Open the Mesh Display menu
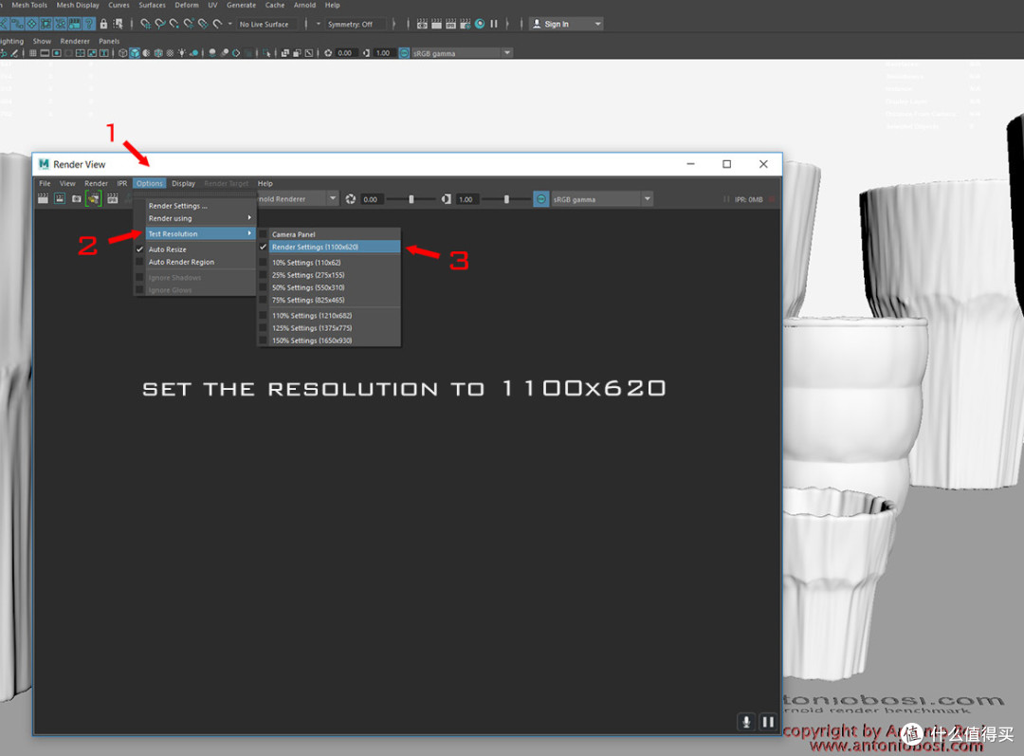The image size is (1024, 756). 78,6
